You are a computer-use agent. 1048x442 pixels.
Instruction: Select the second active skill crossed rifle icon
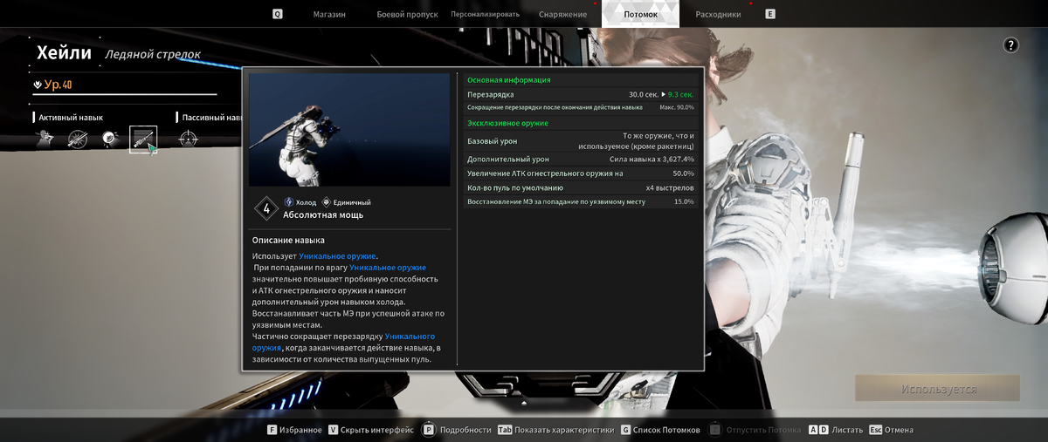tap(79, 139)
